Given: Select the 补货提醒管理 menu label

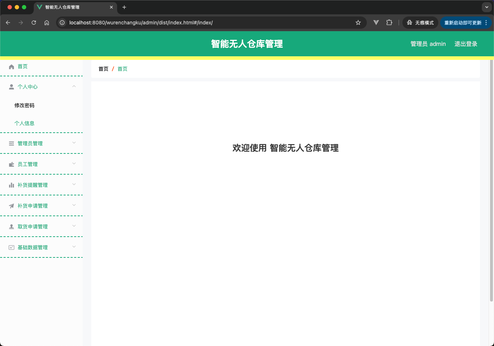Looking at the screenshot, I should coord(33,185).
